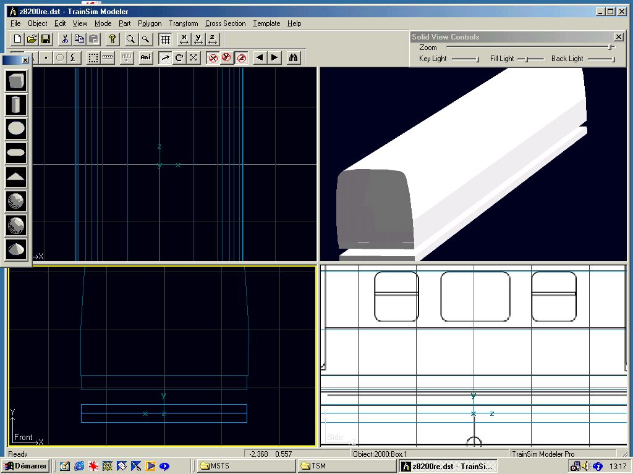
Task: Toggle the grid display button
Action: (x=165, y=39)
